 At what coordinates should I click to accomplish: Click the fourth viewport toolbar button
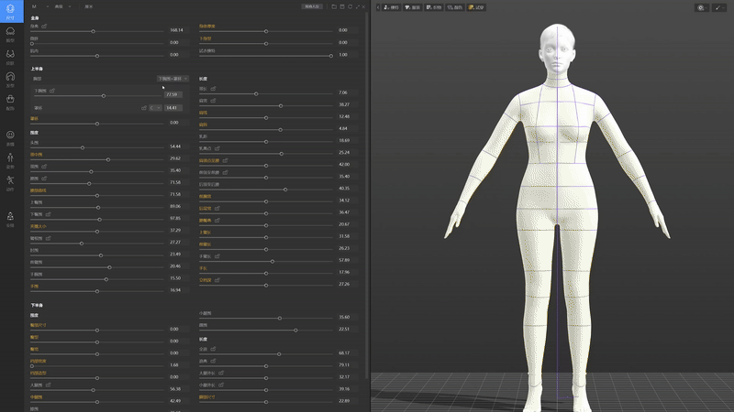click(454, 7)
